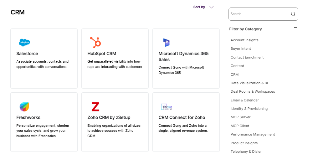The width and height of the screenshot is (313, 154).
Task: Click the CRM page heading
Action: pos(18,12)
